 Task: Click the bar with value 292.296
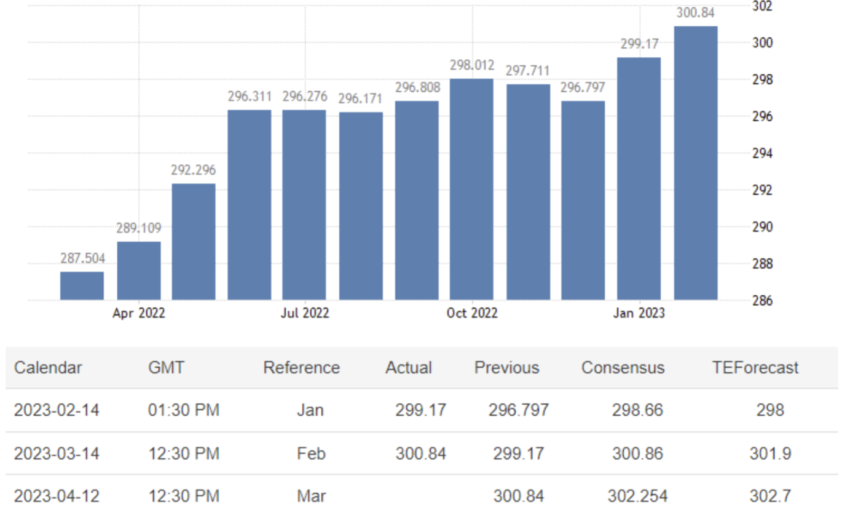point(194,242)
